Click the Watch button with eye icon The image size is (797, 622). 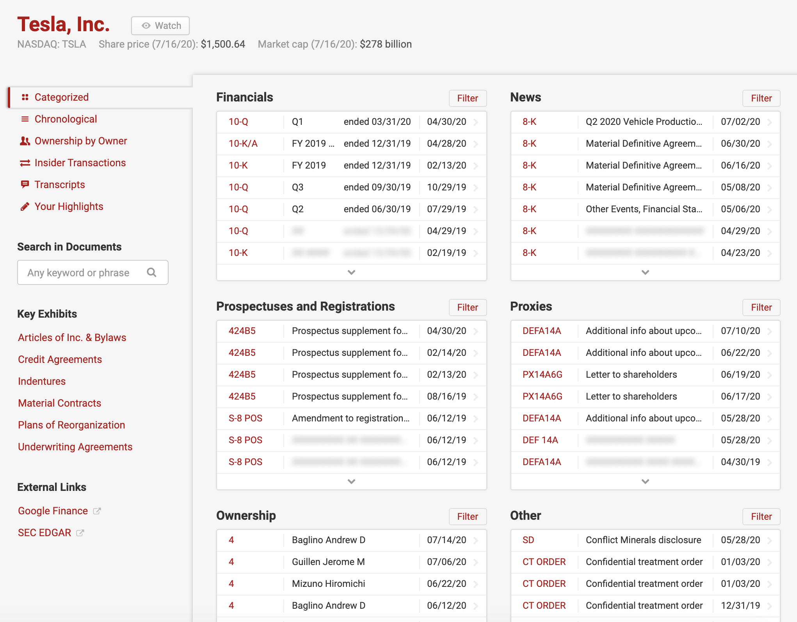pos(160,26)
